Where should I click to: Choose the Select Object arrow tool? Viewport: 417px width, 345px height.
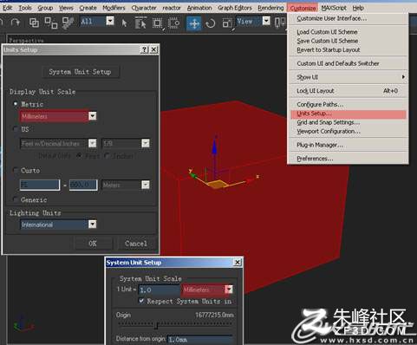(x=124, y=23)
